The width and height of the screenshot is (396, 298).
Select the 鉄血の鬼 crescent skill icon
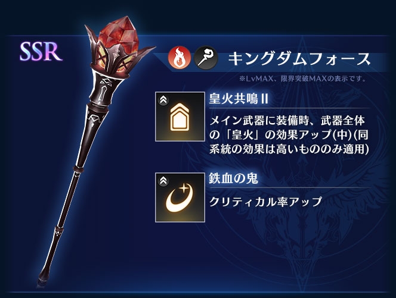(180, 197)
